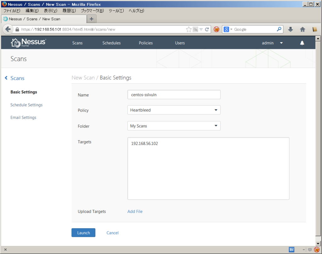Open the 履歴 menu

tap(69, 11)
